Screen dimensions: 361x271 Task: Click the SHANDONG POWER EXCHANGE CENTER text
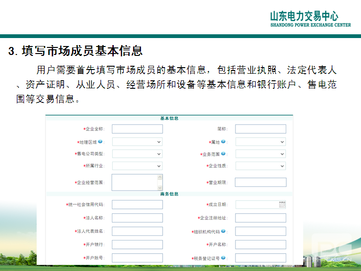coord(311,25)
